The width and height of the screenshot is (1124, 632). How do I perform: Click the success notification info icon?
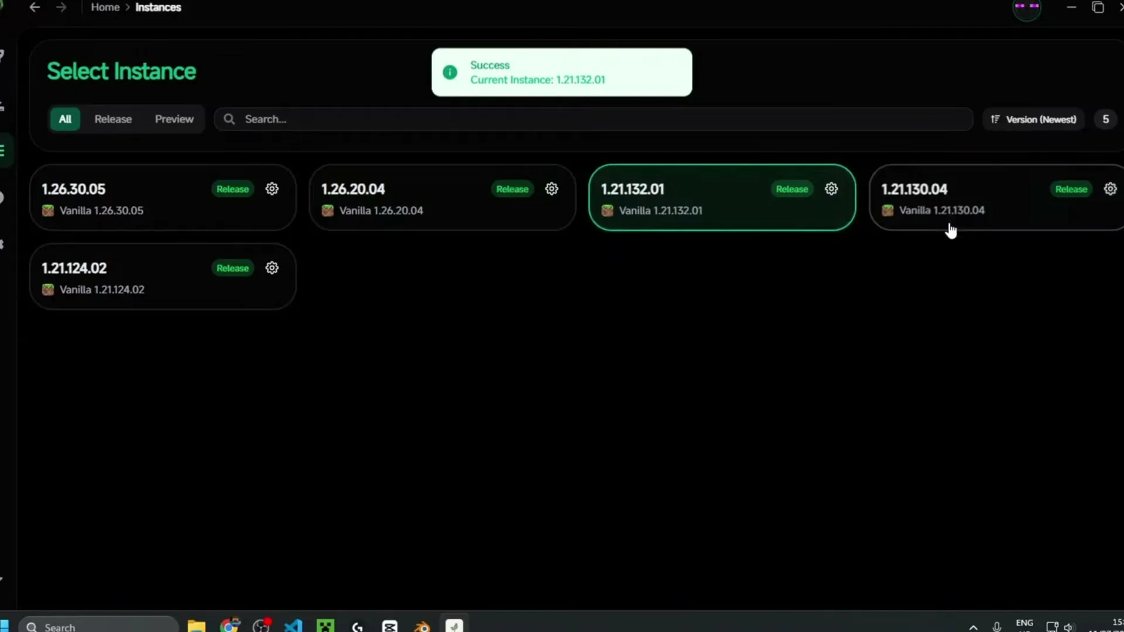(450, 73)
